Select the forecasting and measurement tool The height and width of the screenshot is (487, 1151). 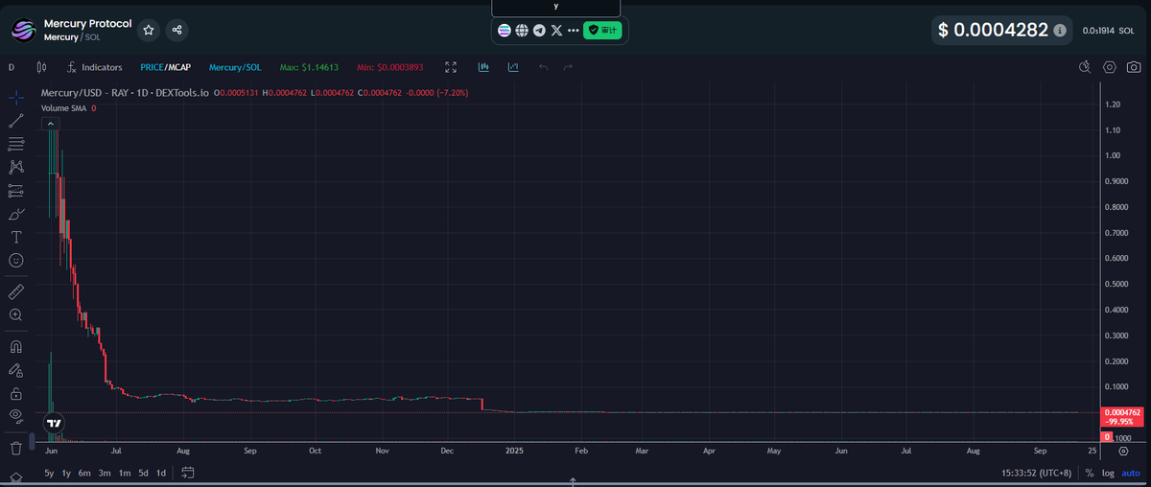(16, 190)
